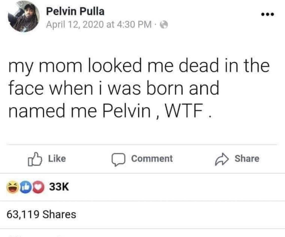Open the three-dot post options menu
285x237 pixels.
pos(268,14)
